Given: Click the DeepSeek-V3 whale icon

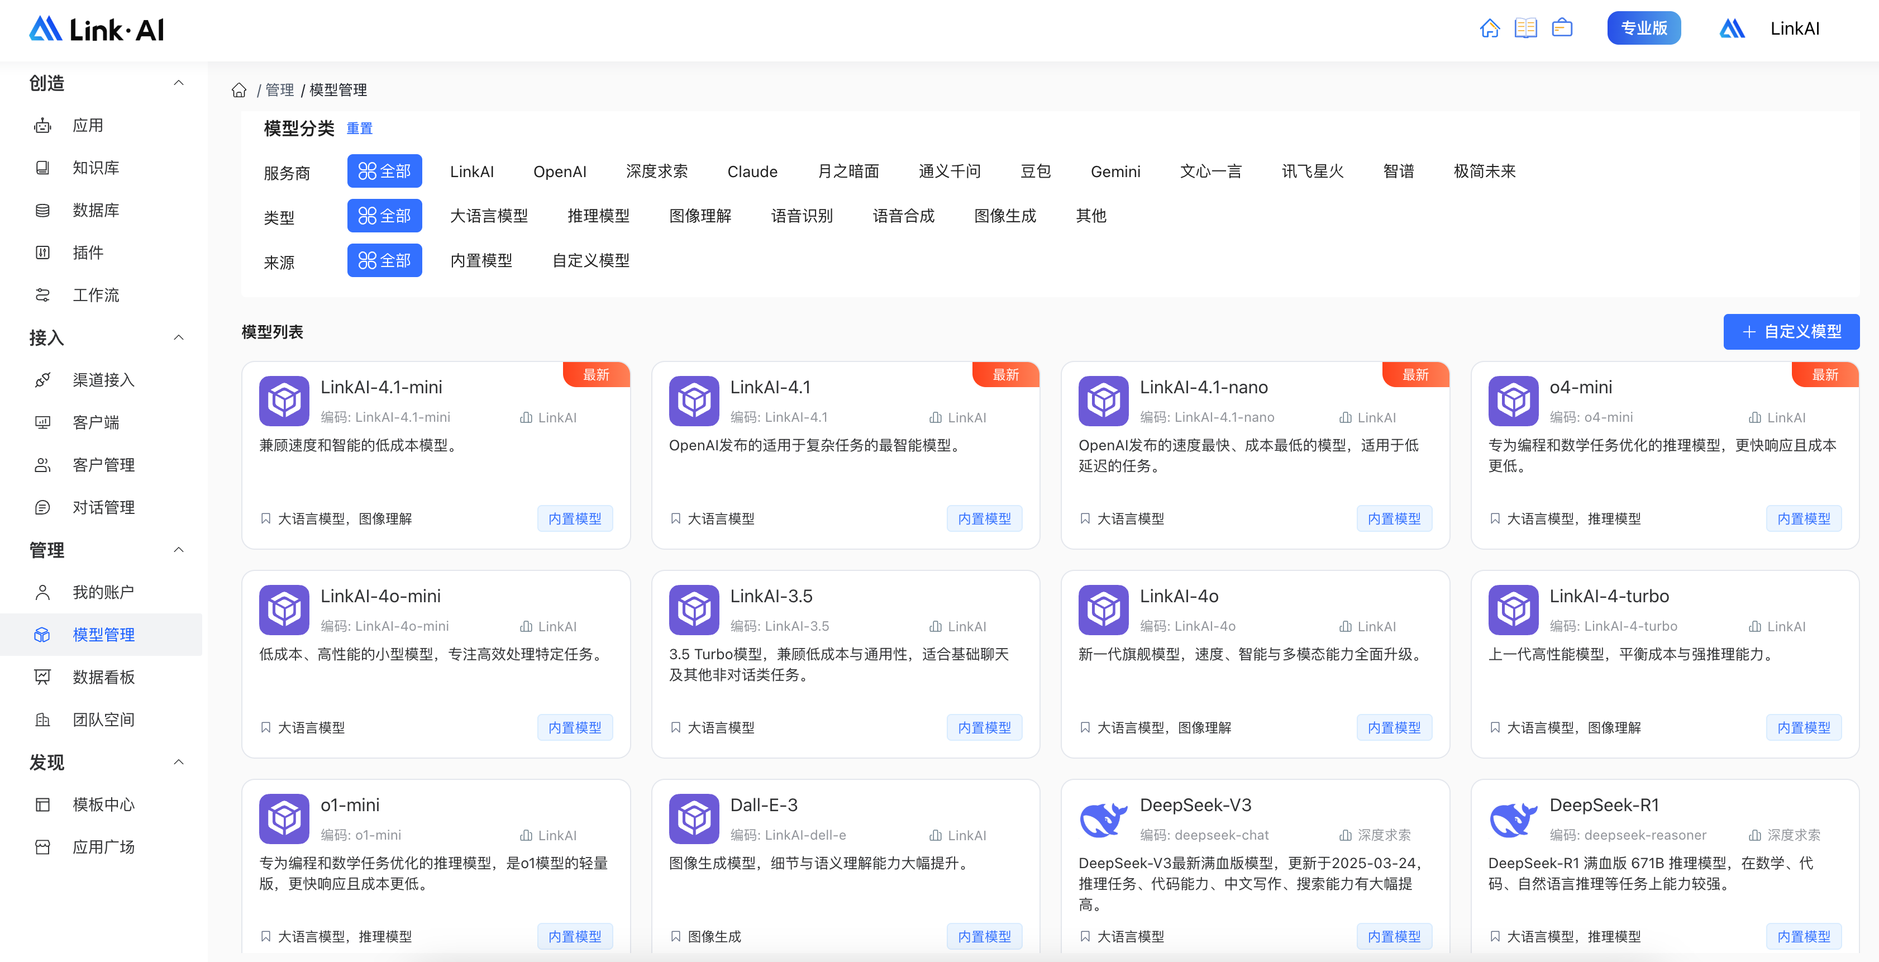Looking at the screenshot, I should (x=1104, y=818).
